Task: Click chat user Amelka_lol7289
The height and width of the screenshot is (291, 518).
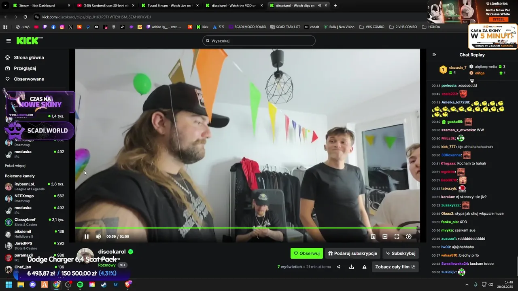Action: point(455,102)
